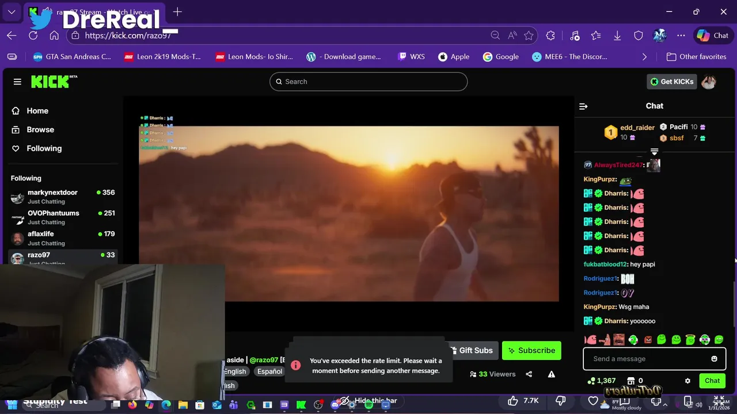Screen dimensions: 737x414
Task: Report stream with warning triangle icon
Action: click(551, 374)
